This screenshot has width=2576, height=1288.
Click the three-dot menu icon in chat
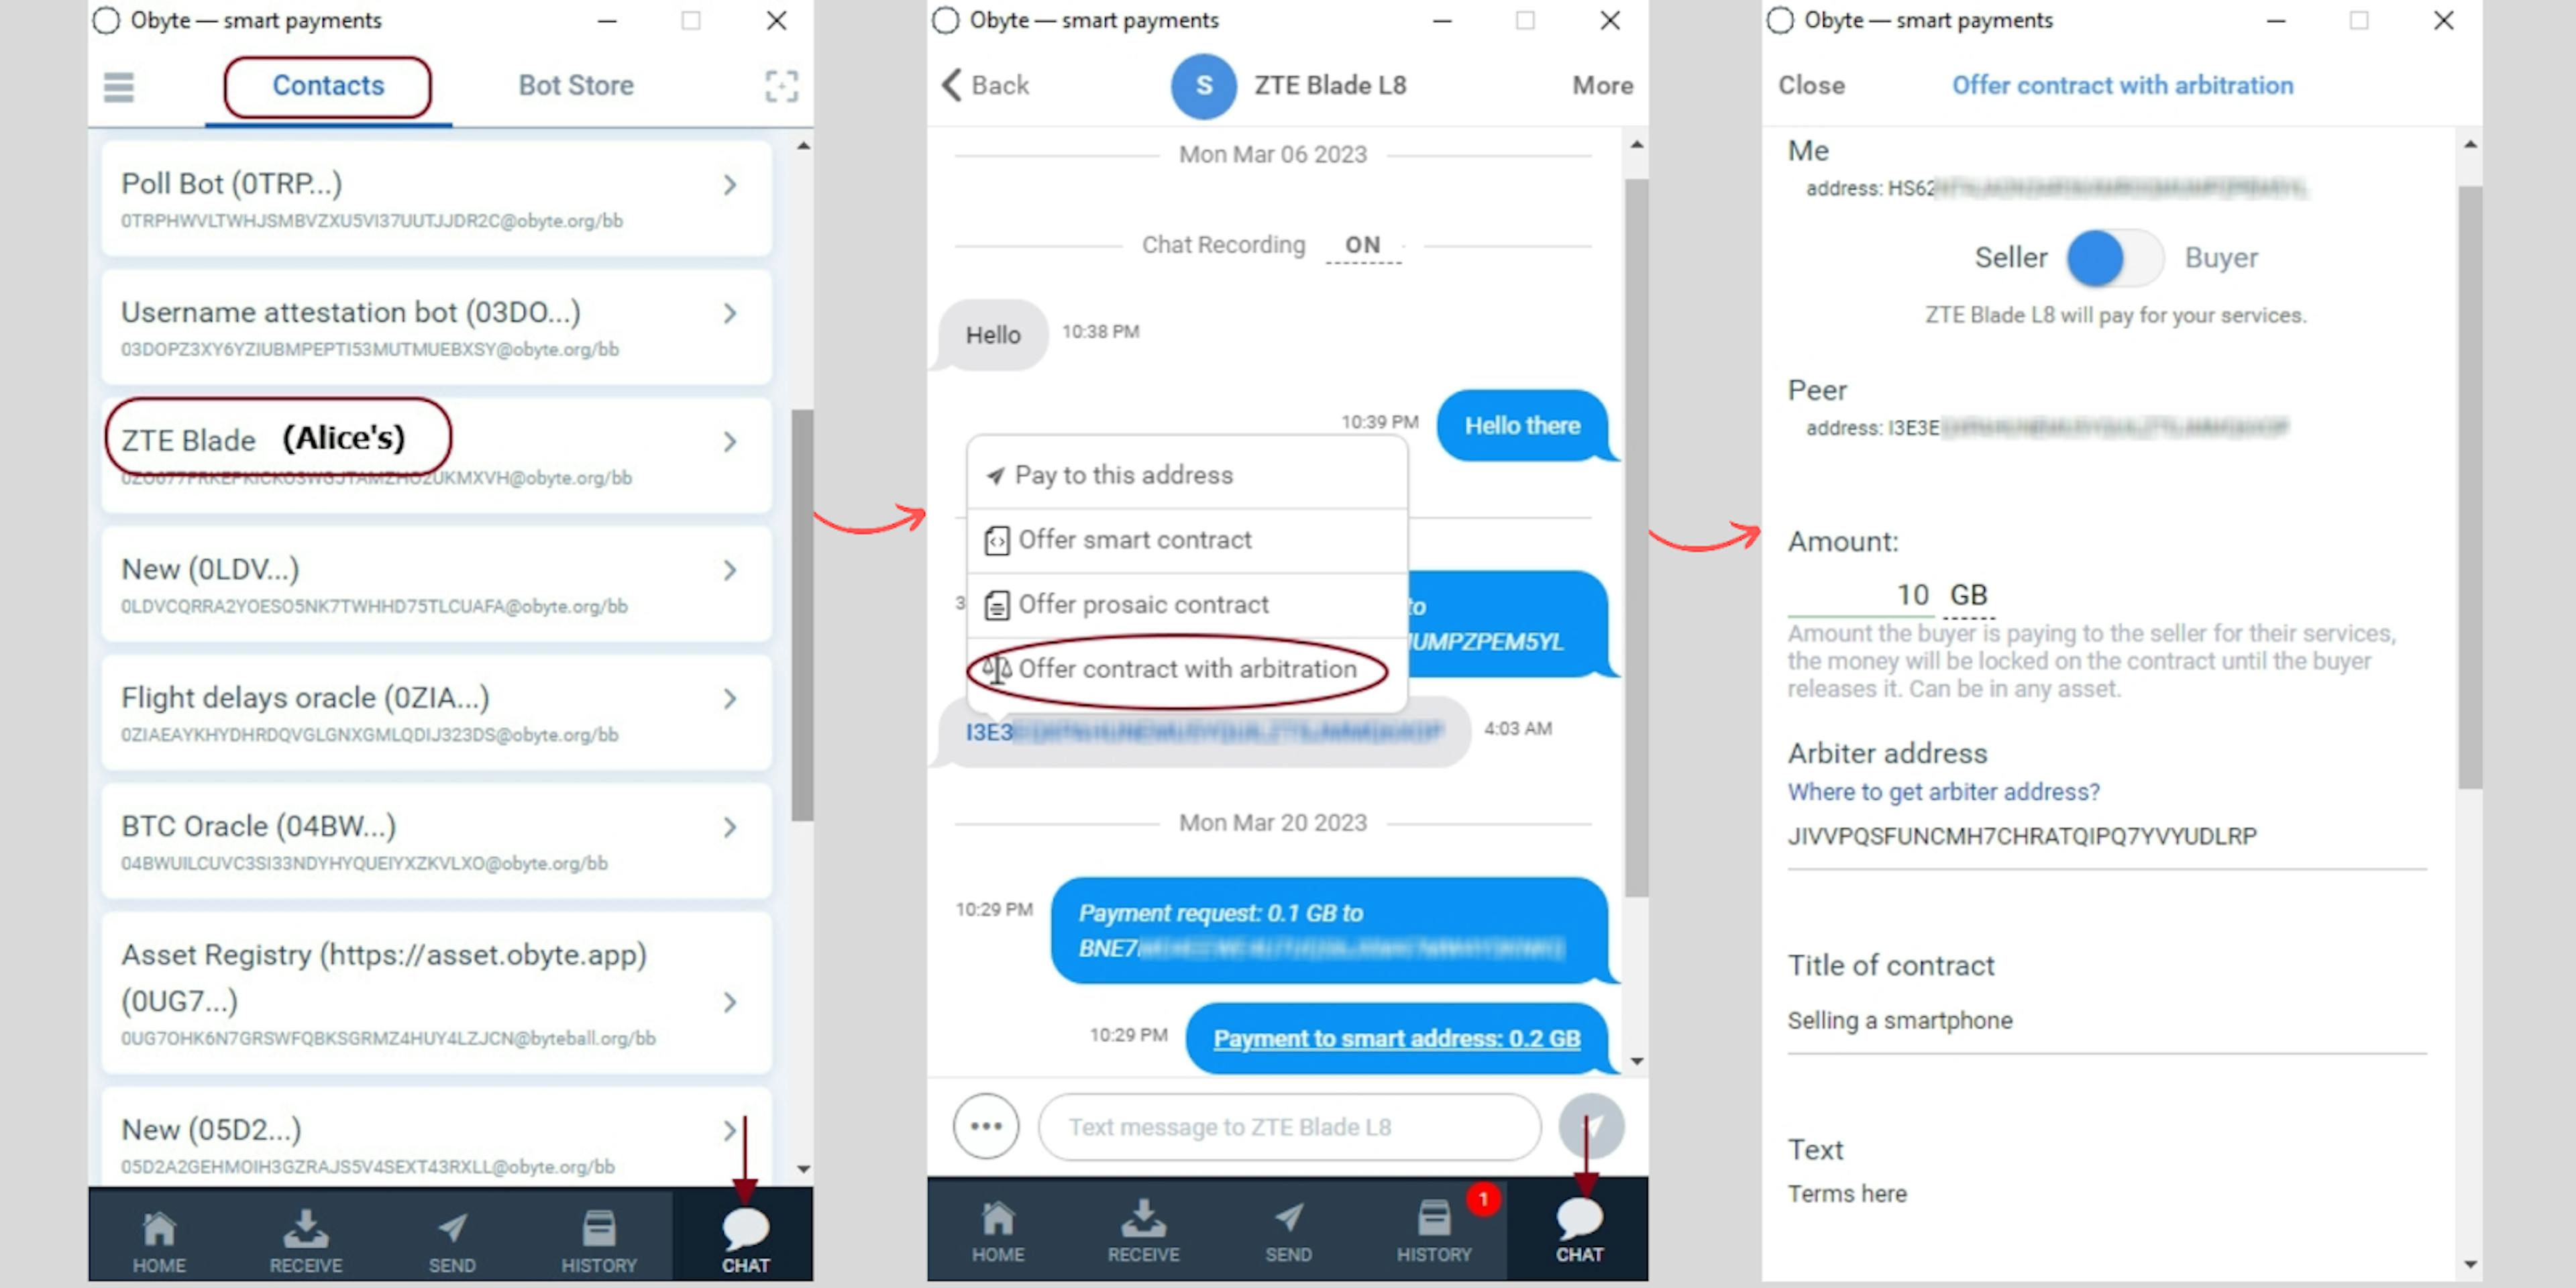coord(989,1127)
